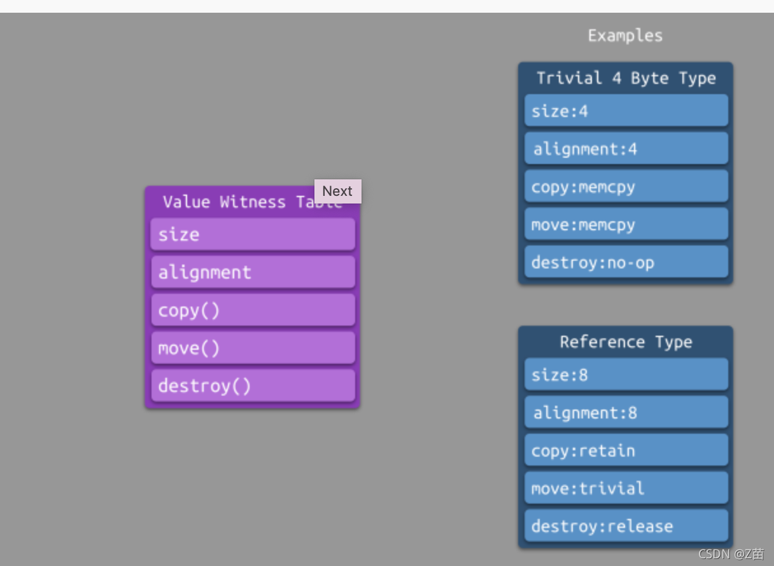Viewport: 774px width, 566px height.
Task: Click the Trivial 4 Byte Type header
Action: [x=626, y=78]
